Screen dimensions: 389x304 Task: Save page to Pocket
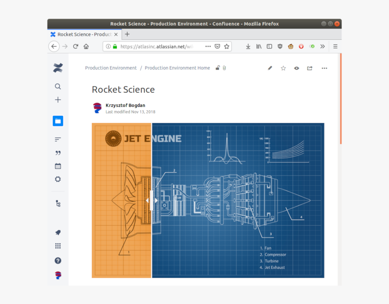(x=217, y=47)
